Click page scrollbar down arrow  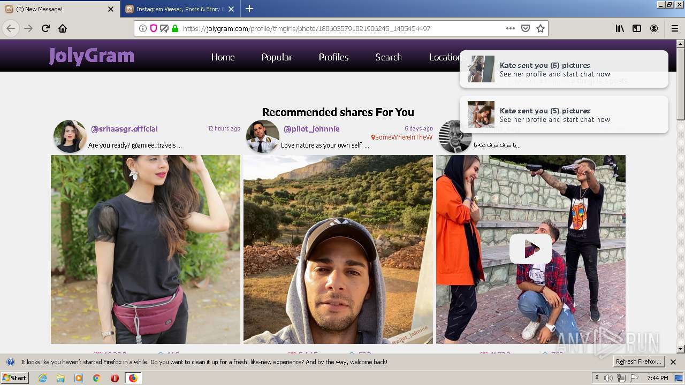(x=681, y=349)
